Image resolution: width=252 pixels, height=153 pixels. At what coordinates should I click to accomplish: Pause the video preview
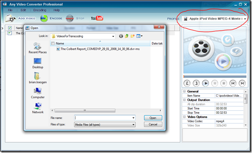pos(214,83)
